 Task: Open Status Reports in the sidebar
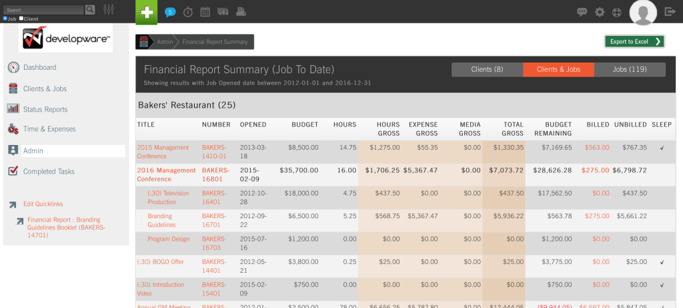click(45, 109)
